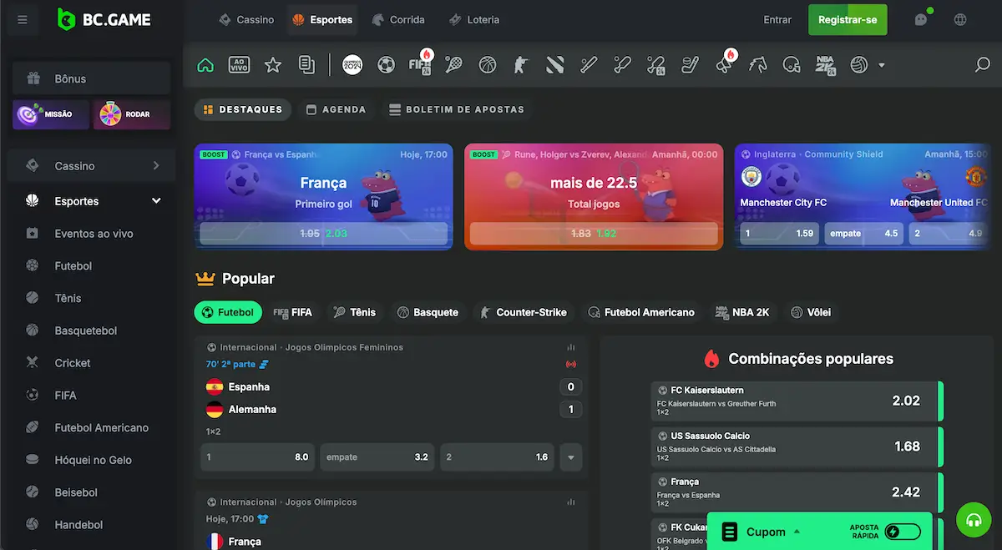
Task: Select the Tênis filter chip under Popular
Action: click(x=354, y=312)
